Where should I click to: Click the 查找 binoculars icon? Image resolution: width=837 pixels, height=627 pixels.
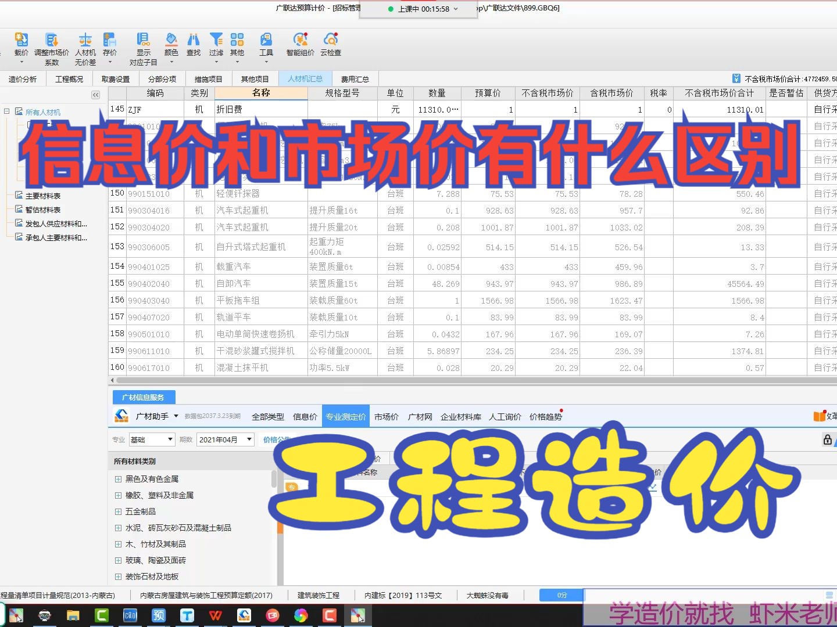click(x=194, y=39)
